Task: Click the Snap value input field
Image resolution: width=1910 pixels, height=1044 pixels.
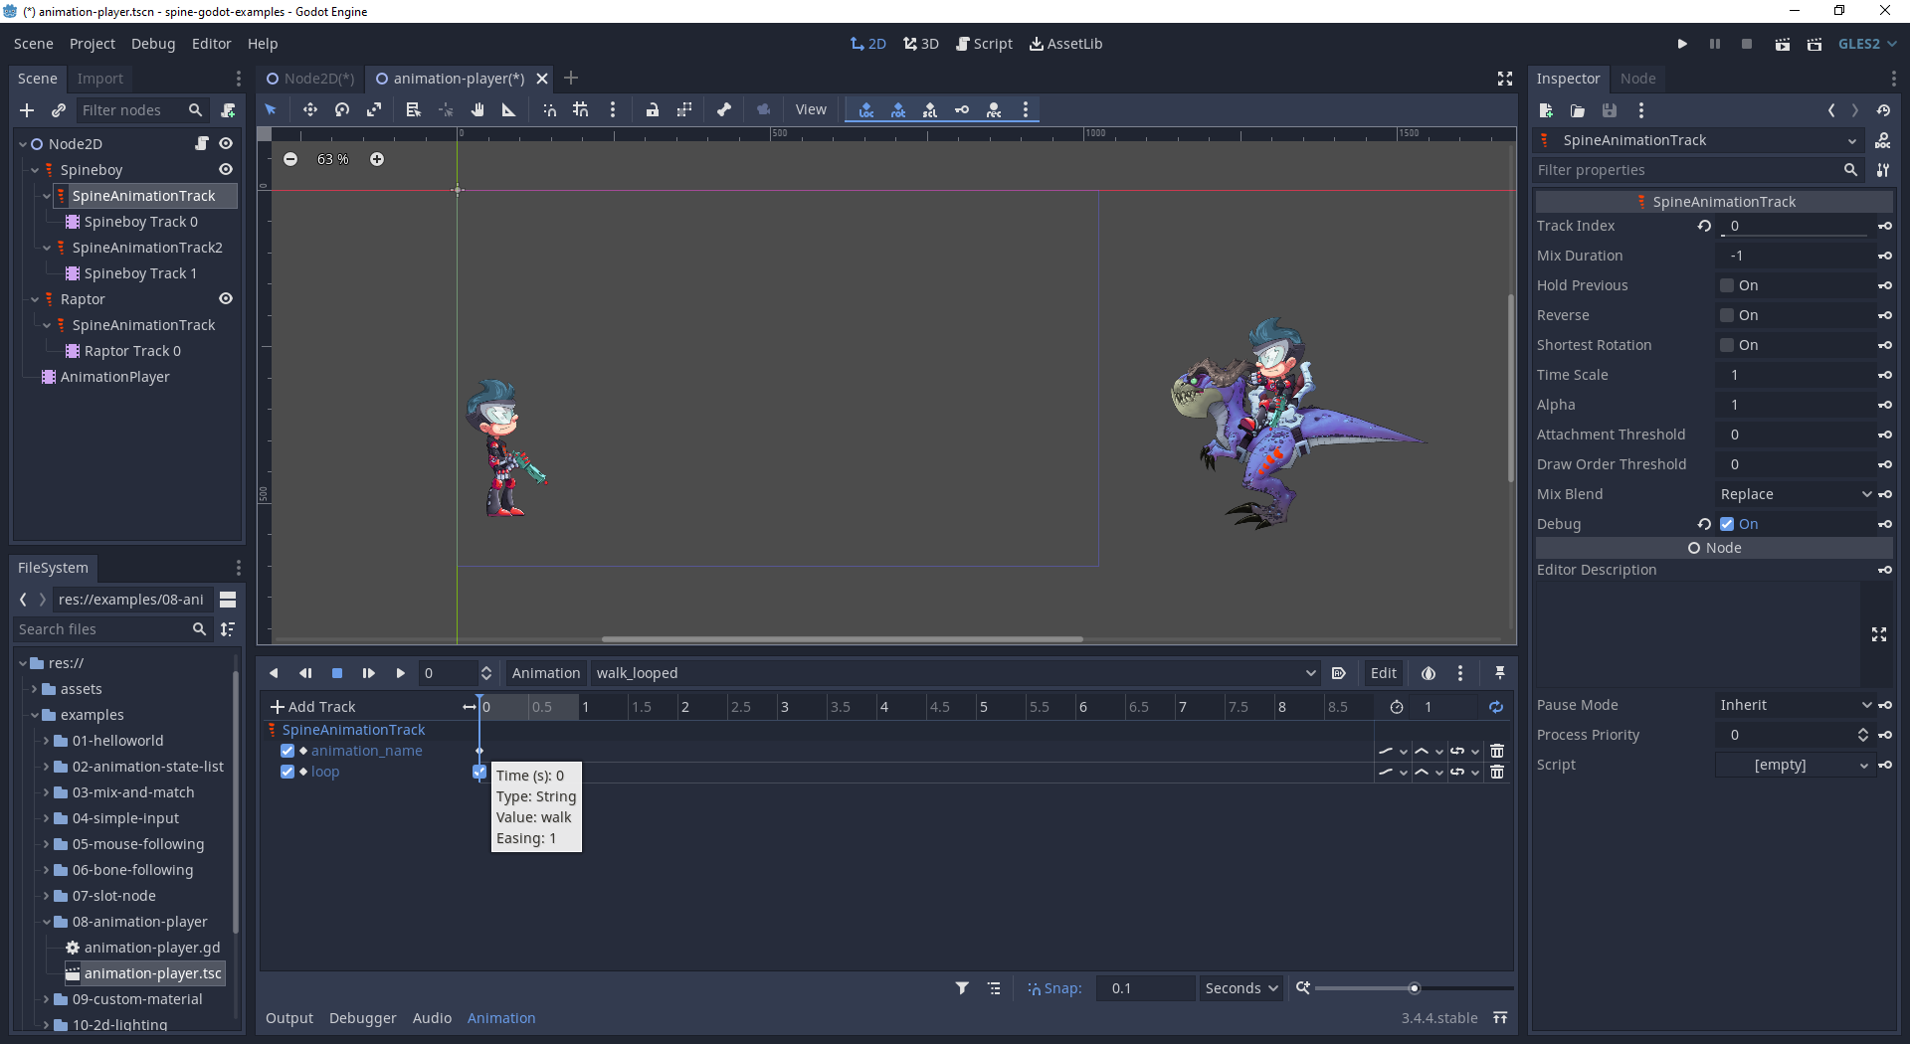Action: [x=1145, y=988]
